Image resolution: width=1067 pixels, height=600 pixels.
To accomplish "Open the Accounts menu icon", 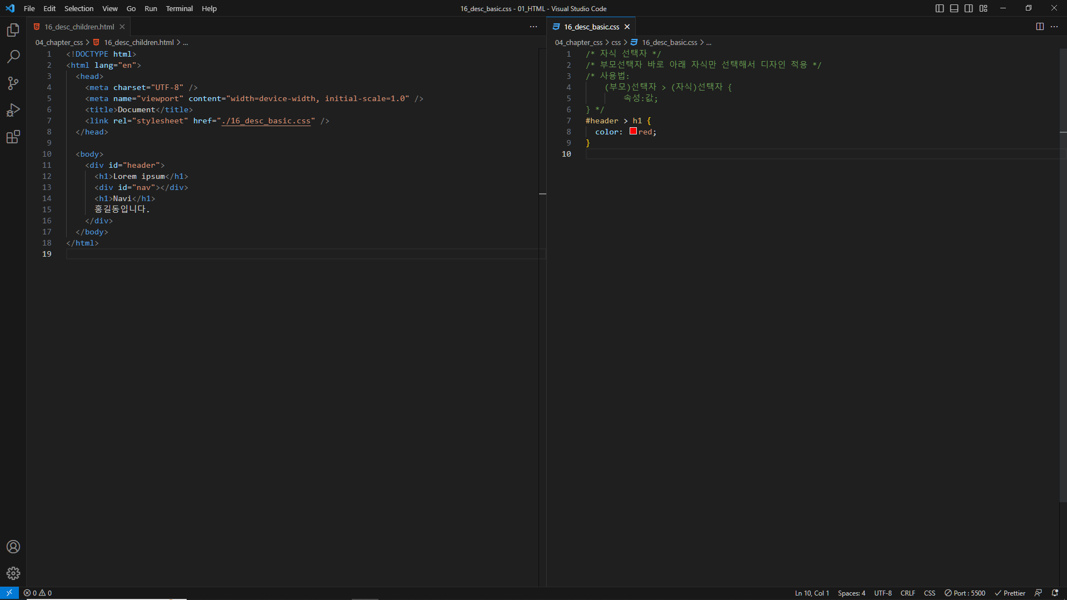I will [13, 547].
